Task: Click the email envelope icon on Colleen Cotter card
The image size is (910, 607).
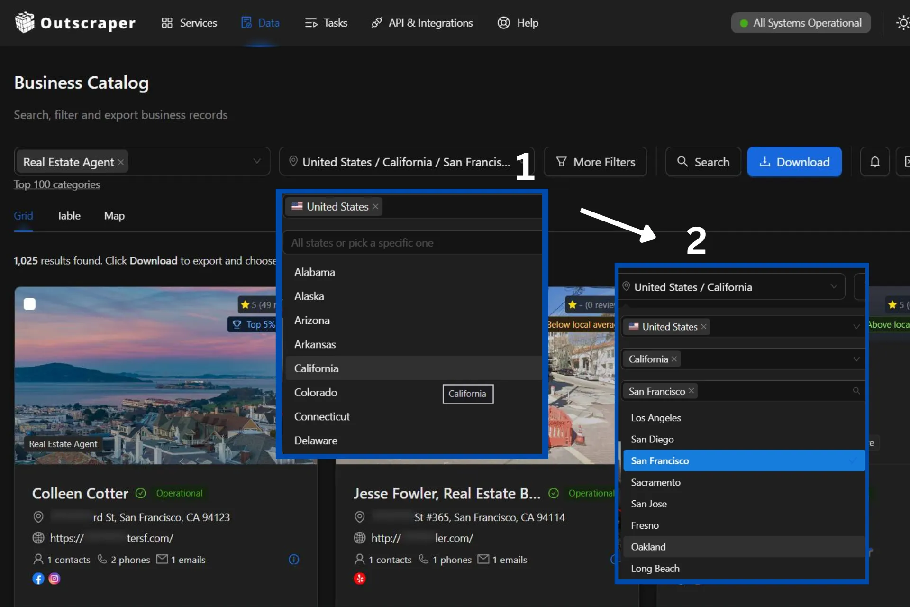Action: (162, 559)
